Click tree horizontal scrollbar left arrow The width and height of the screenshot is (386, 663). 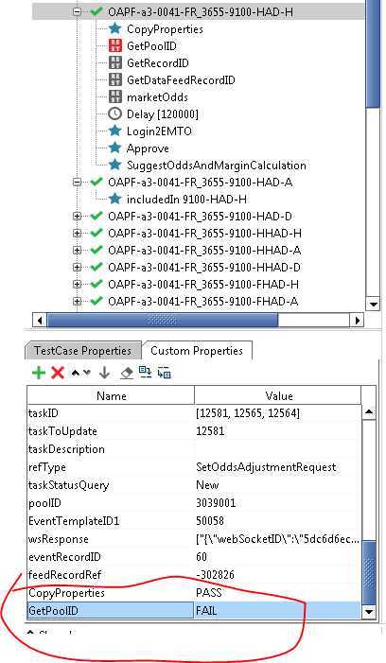pyautogui.click(x=40, y=320)
